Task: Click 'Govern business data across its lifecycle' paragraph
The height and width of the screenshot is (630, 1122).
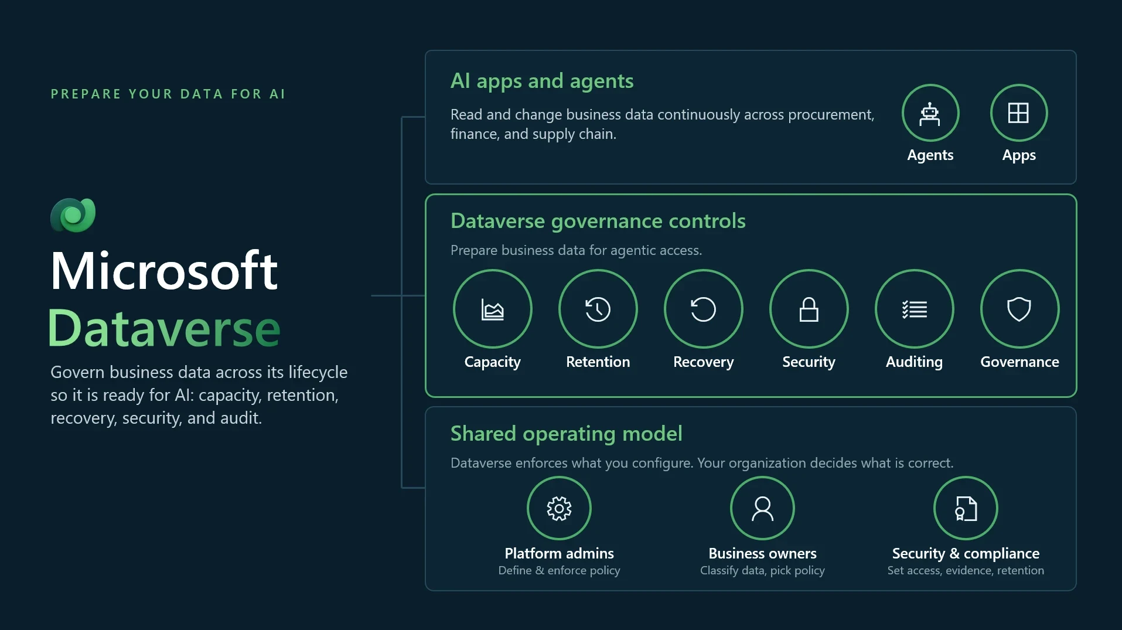Action: 199,395
